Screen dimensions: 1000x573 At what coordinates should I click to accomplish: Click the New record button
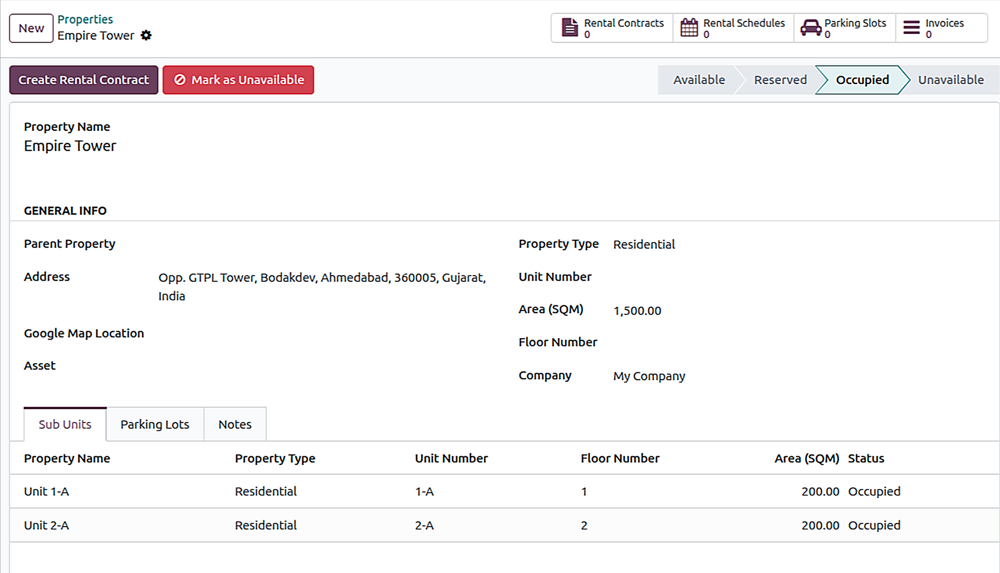31,28
